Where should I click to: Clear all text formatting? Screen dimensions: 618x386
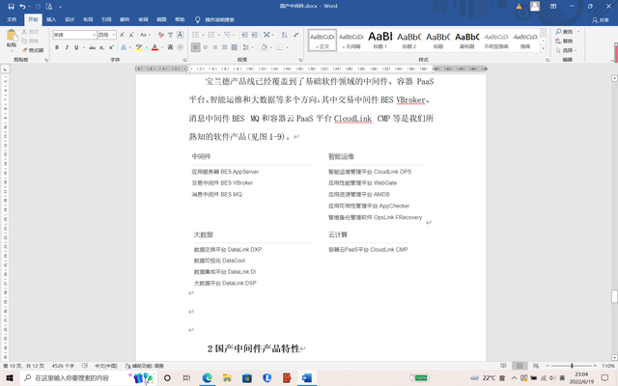pos(161,35)
